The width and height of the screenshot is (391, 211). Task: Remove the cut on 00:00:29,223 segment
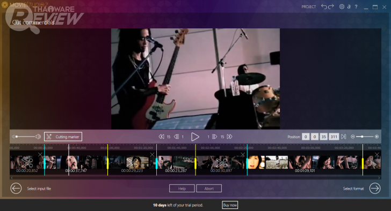152,155
